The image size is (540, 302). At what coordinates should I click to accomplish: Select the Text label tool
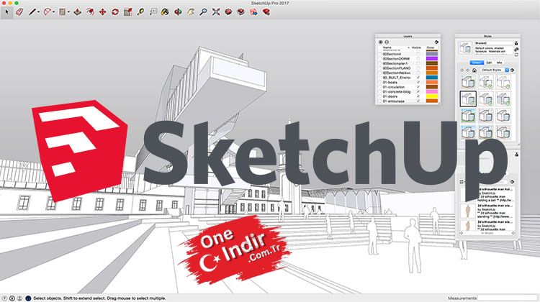153,12
